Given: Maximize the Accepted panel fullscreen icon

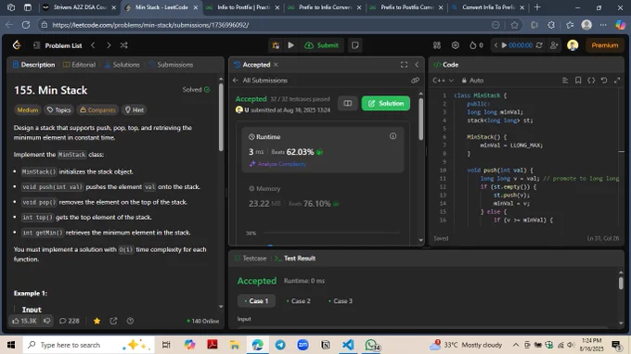Looking at the screenshot, I should (x=404, y=65).
